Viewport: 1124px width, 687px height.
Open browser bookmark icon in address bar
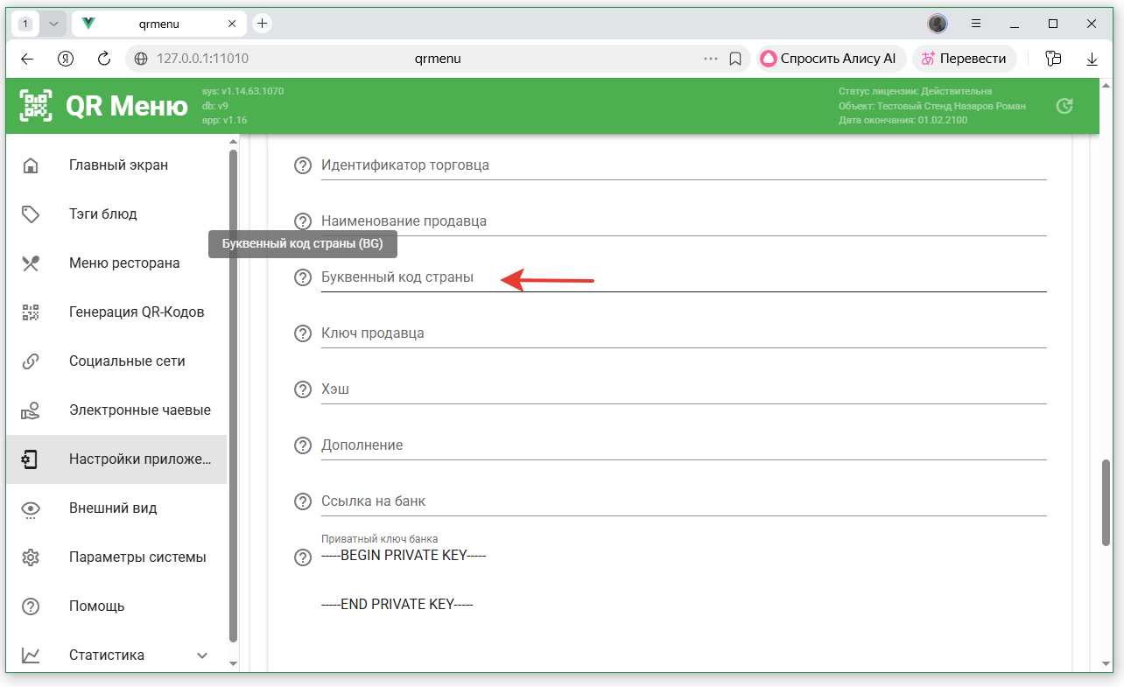(x=735, y=59)
